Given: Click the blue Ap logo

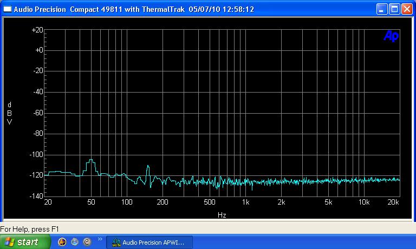Looking at the screenshot, I should click(x=391, y=36).
